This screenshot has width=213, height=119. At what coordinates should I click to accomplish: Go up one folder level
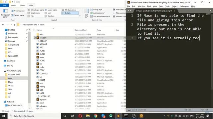(14, 25)
